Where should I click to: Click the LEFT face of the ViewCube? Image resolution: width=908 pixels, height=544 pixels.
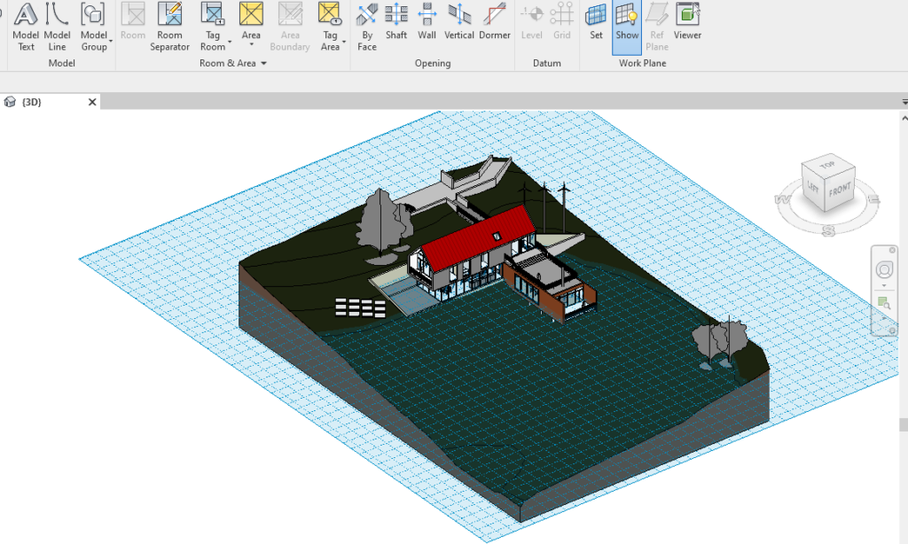coord(813,188)
